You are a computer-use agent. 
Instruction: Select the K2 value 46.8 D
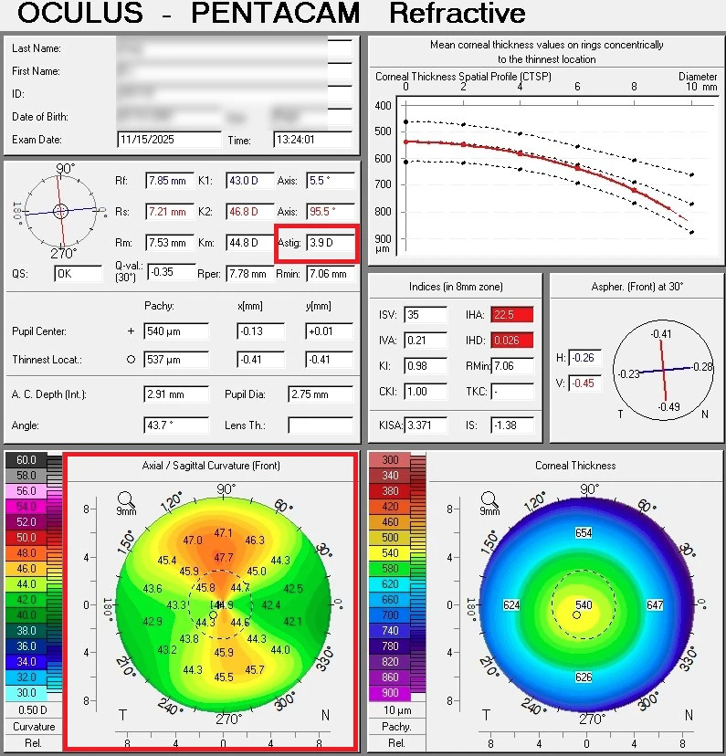(x=249, y=212)
